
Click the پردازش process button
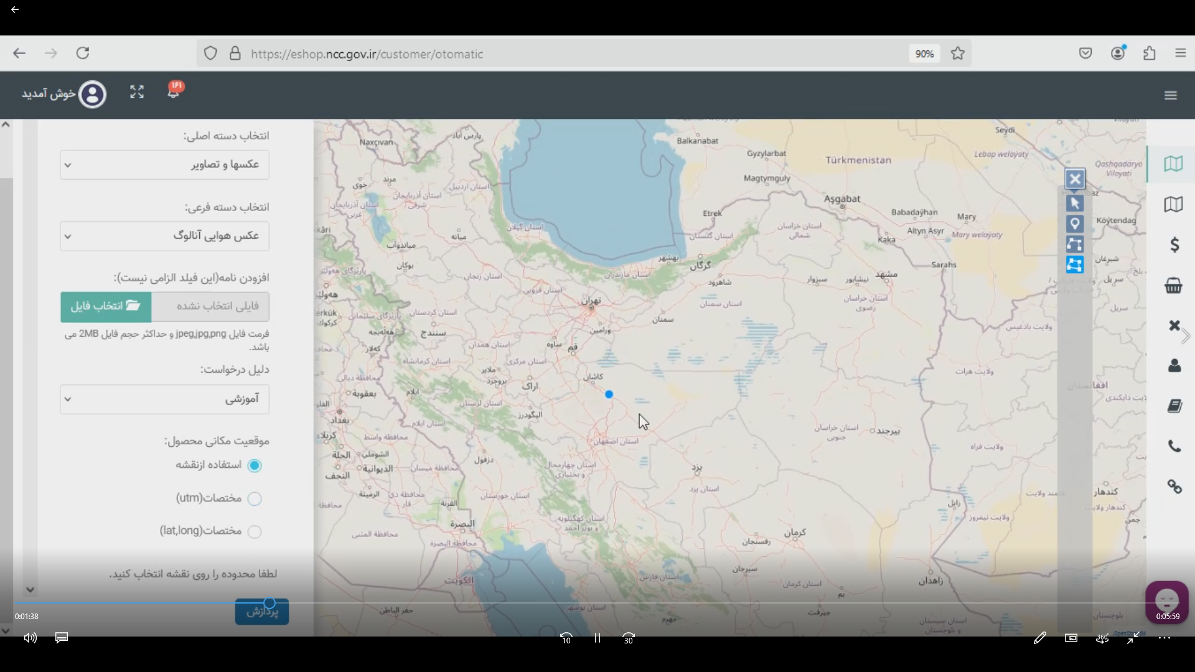[x=262, y=612]
